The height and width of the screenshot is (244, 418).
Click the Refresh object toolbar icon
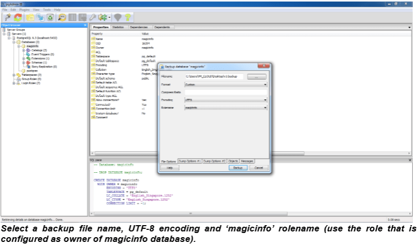(18, 18)
